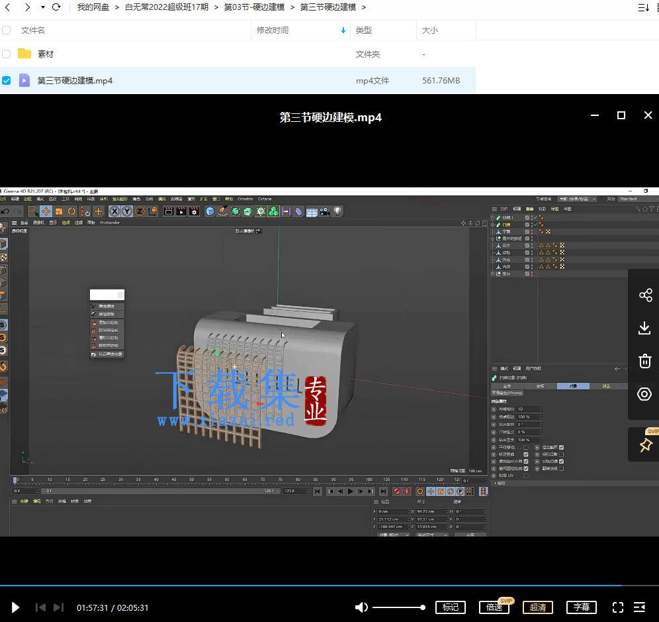Click the spline pen icon
The image size is (659, 622).
coord(223,211)
